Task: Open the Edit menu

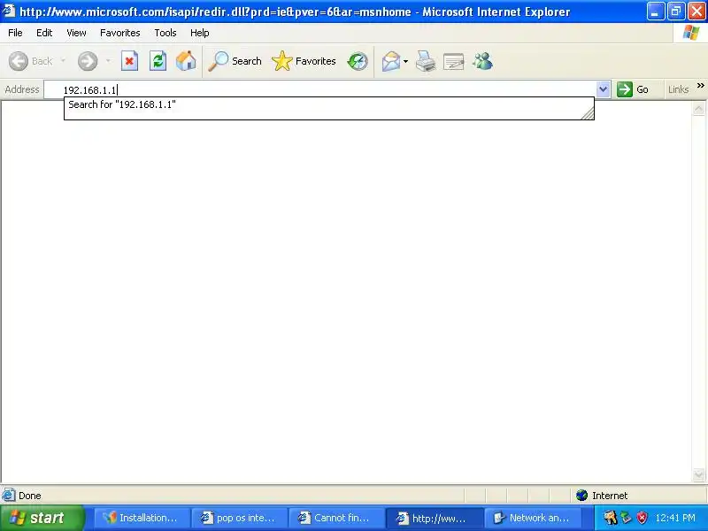Action: pyautogui.click(x=44, y=33)
